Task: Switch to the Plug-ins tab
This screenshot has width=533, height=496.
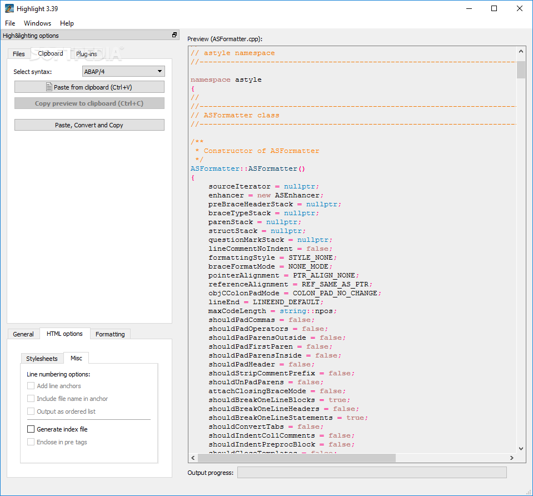Action: pyautogui.click(x=86, y=54)
